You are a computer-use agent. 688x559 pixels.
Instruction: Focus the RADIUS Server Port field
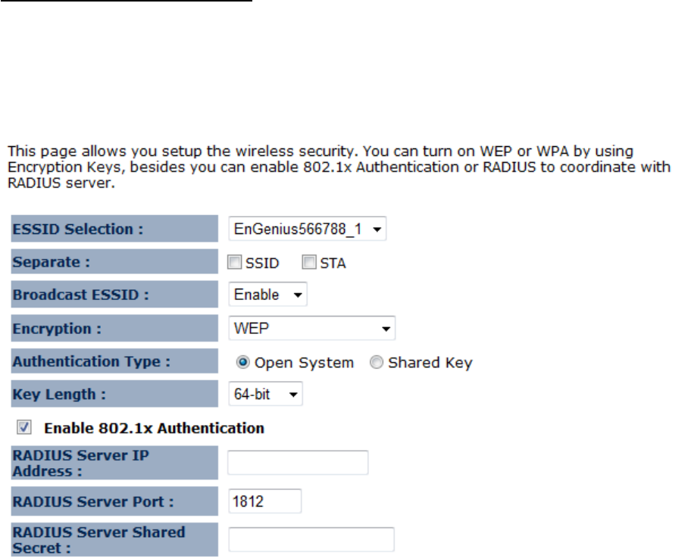[264, 501]
